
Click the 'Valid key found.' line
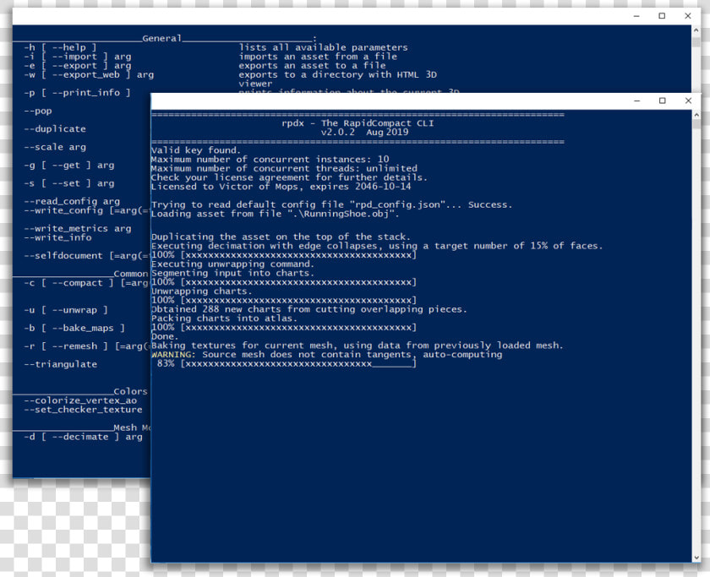(195, 150)
